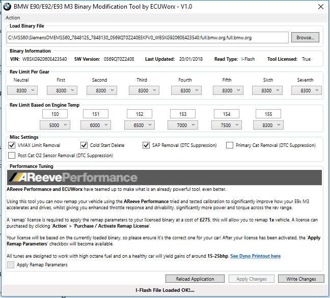Click the Read Type value I-Flash
330x298 pixels.
pyautogui.click(x=248, y=59)
